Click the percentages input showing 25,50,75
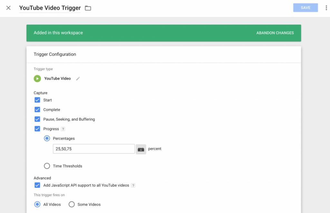 [x=93, y=149]
